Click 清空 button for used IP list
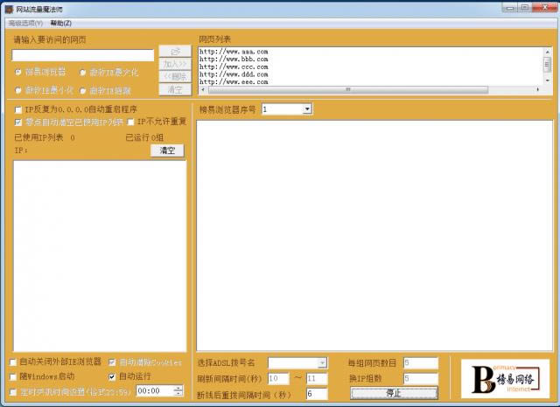The height and width of the screenshot is (407, 560). [167, 151]
